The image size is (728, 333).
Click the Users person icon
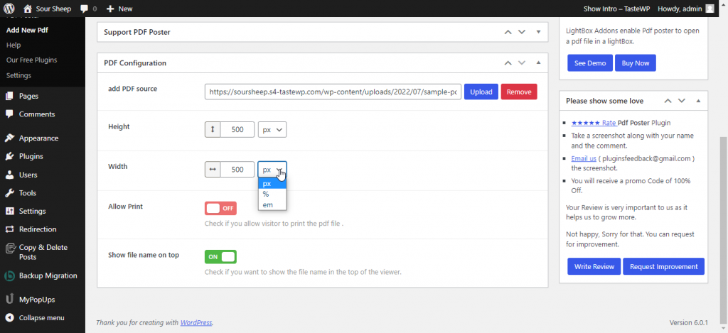[10, 175]
